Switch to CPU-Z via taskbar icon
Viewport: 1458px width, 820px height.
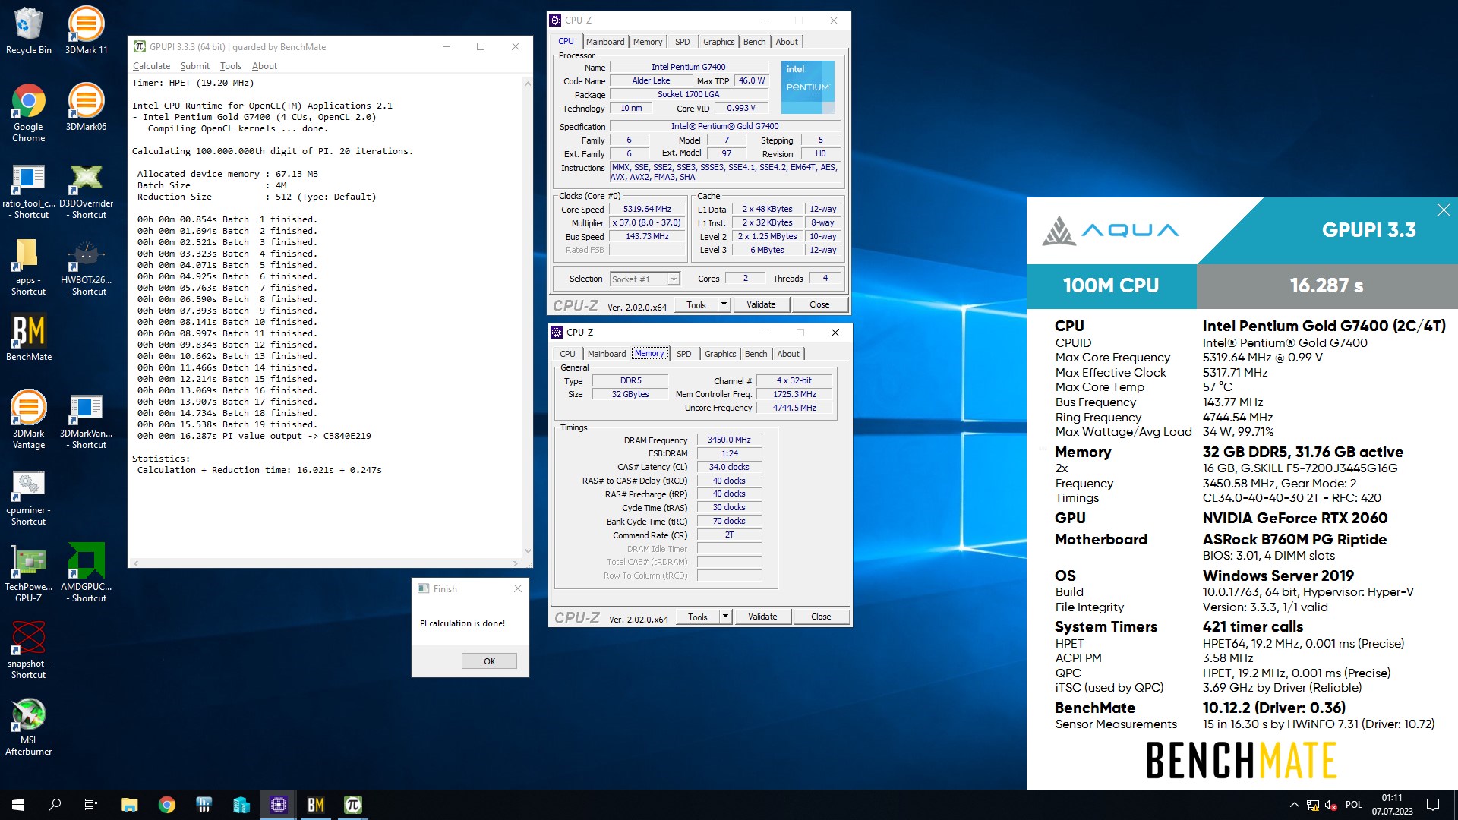pos(279,805)
